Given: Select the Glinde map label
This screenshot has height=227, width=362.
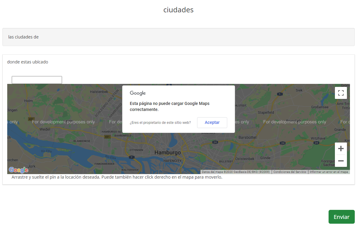Looking at the screenshot, I should [265, 158].
